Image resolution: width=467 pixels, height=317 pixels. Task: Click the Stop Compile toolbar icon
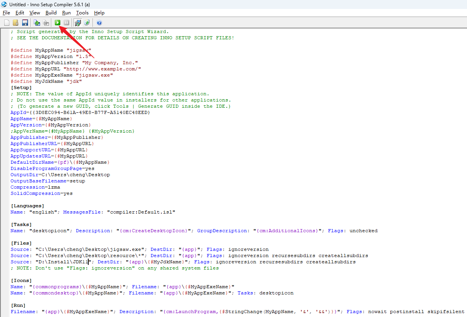[x=46, y=23]
